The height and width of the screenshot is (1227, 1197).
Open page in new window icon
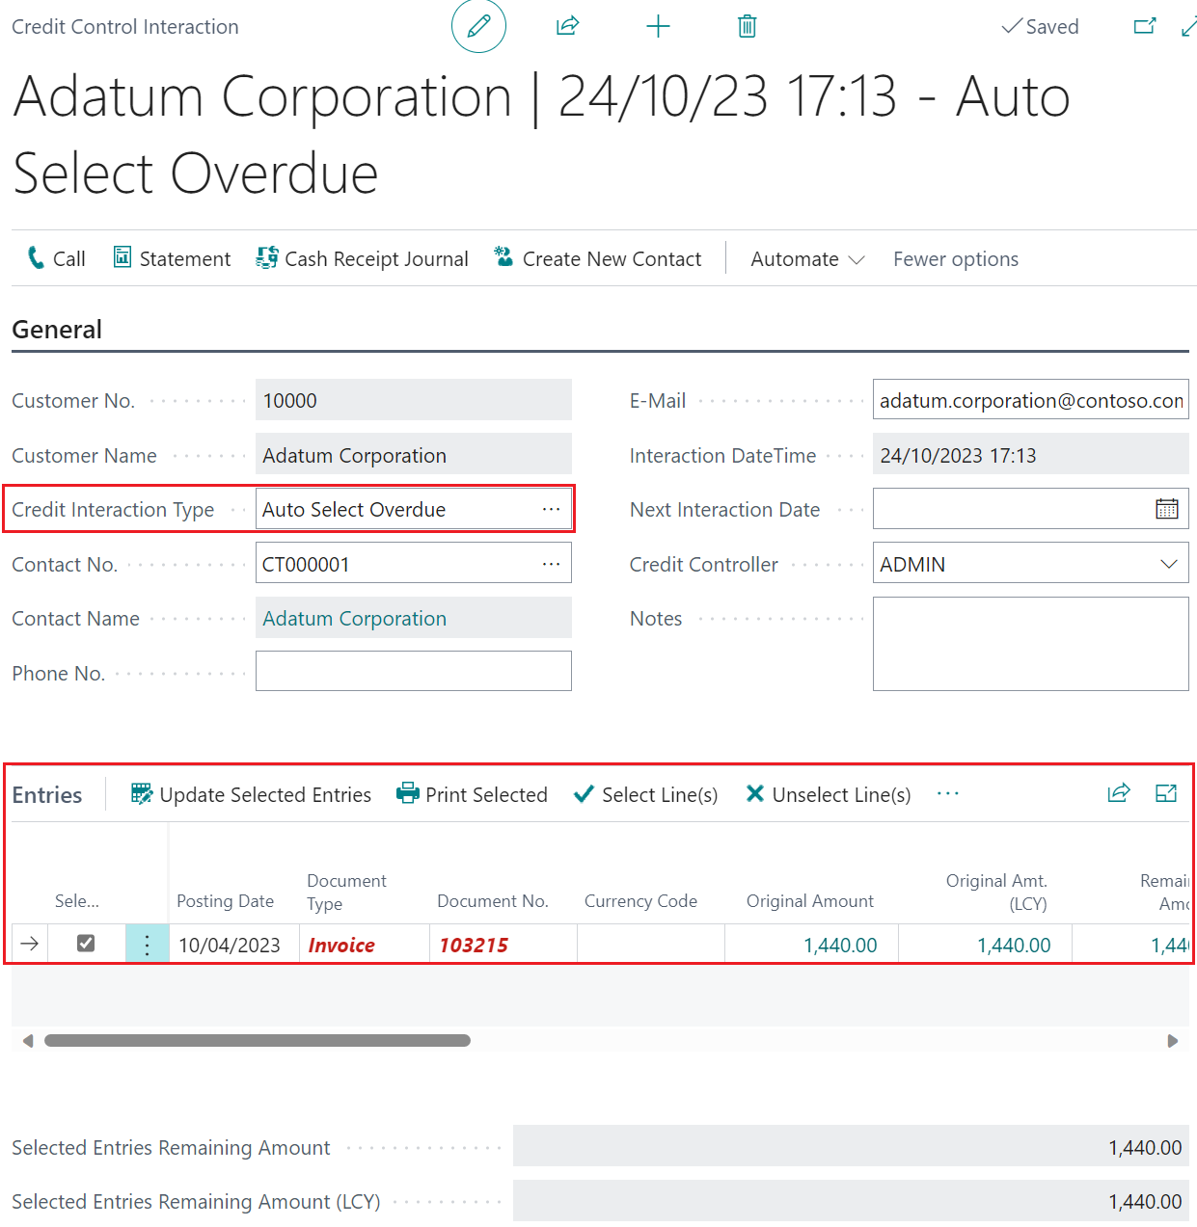1144,26
